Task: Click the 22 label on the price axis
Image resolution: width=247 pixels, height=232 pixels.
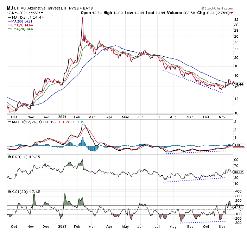Action: tap(236, 50)
